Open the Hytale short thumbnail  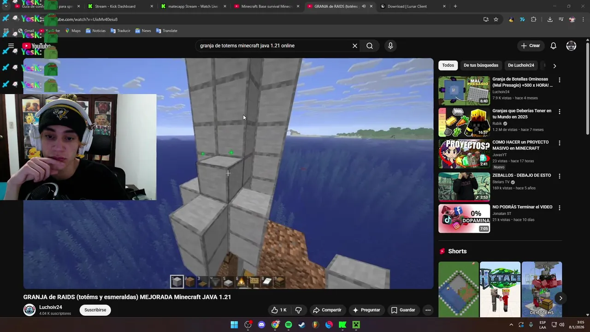[x=500, y=290]
